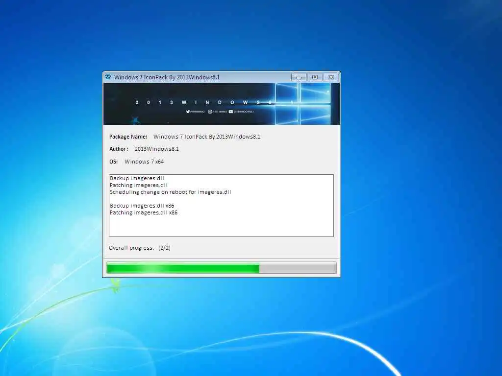The height and width of the screenshot is (376, 502).
Task: Click the Instagram icon in the banner
Action: (x=210, y=112)
